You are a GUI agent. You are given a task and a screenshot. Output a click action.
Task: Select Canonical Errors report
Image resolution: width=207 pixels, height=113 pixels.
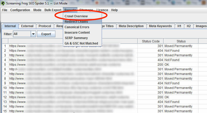click(77, 27)
